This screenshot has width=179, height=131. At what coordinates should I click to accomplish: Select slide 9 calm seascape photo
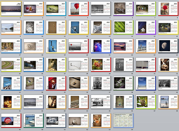pos(11,27)
